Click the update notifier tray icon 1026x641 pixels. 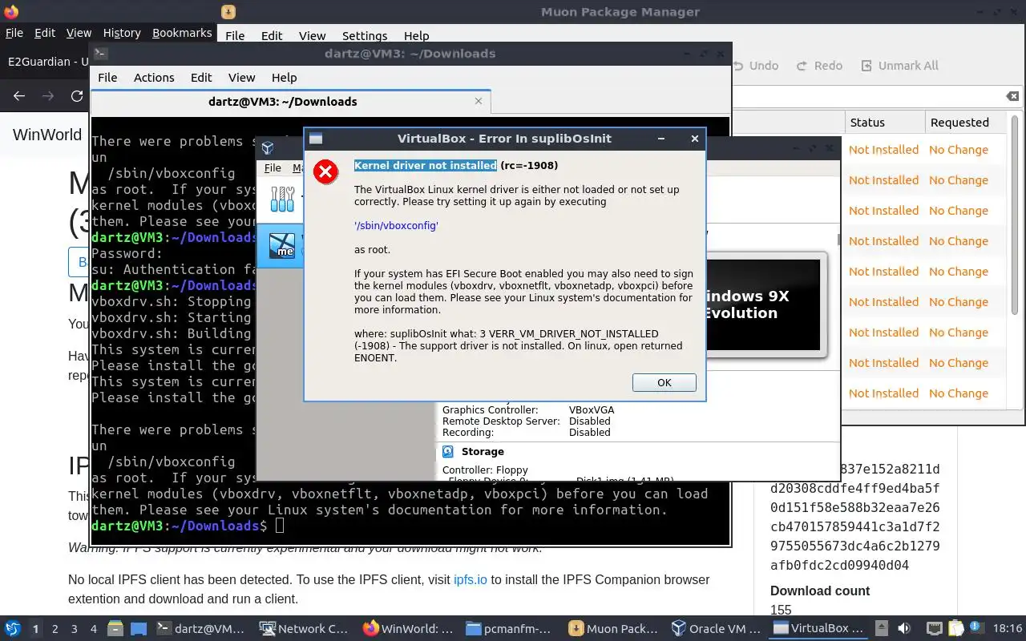[976, 629]
